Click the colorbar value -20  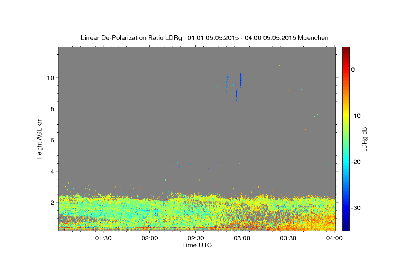(x=356, y=162)
